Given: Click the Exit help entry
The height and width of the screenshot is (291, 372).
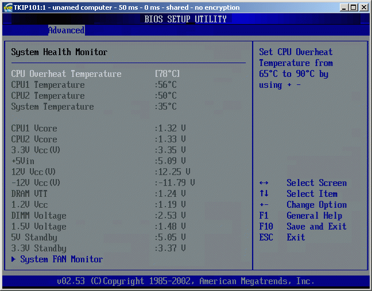Looking at the screenshot, I should pyautogui.click(x=296, y=238).
